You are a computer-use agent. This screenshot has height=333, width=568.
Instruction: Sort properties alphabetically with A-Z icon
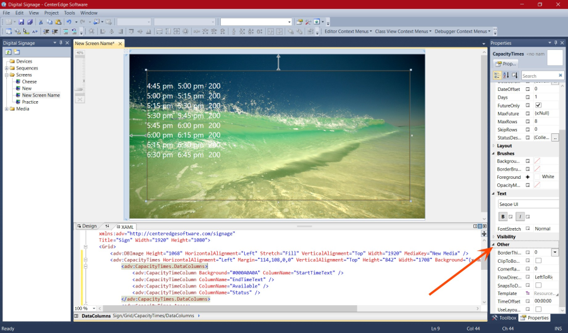tap(506, 75)
